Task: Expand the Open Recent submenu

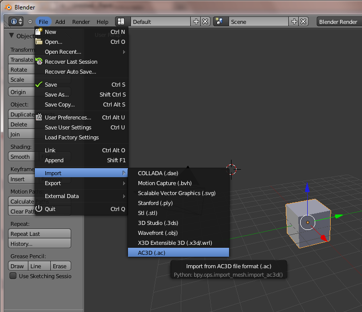Action: (x=81, y=52)
